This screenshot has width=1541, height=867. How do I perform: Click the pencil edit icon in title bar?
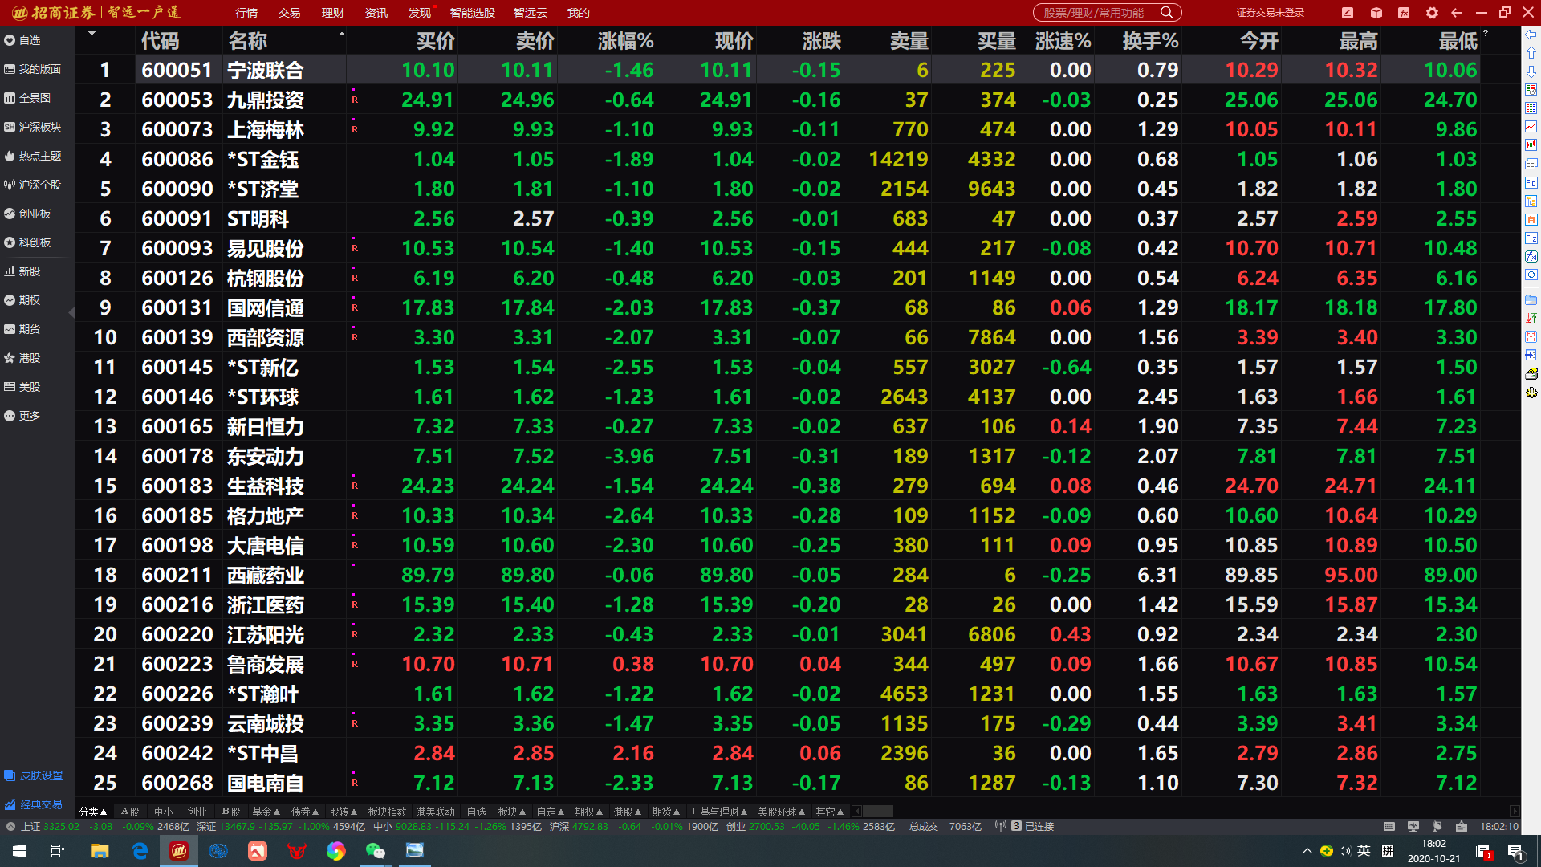click(1348, 13)
